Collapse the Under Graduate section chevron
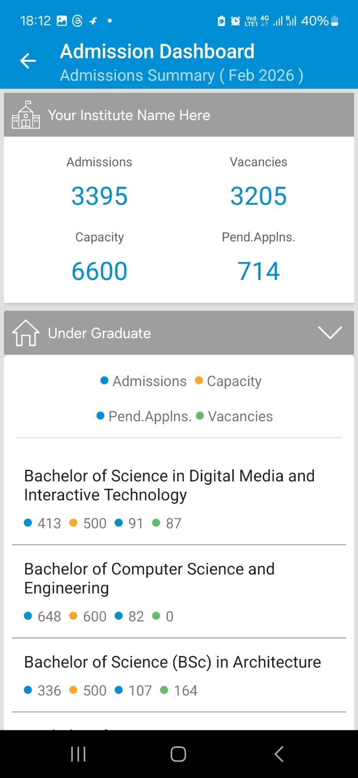 [x=330, y=333]
